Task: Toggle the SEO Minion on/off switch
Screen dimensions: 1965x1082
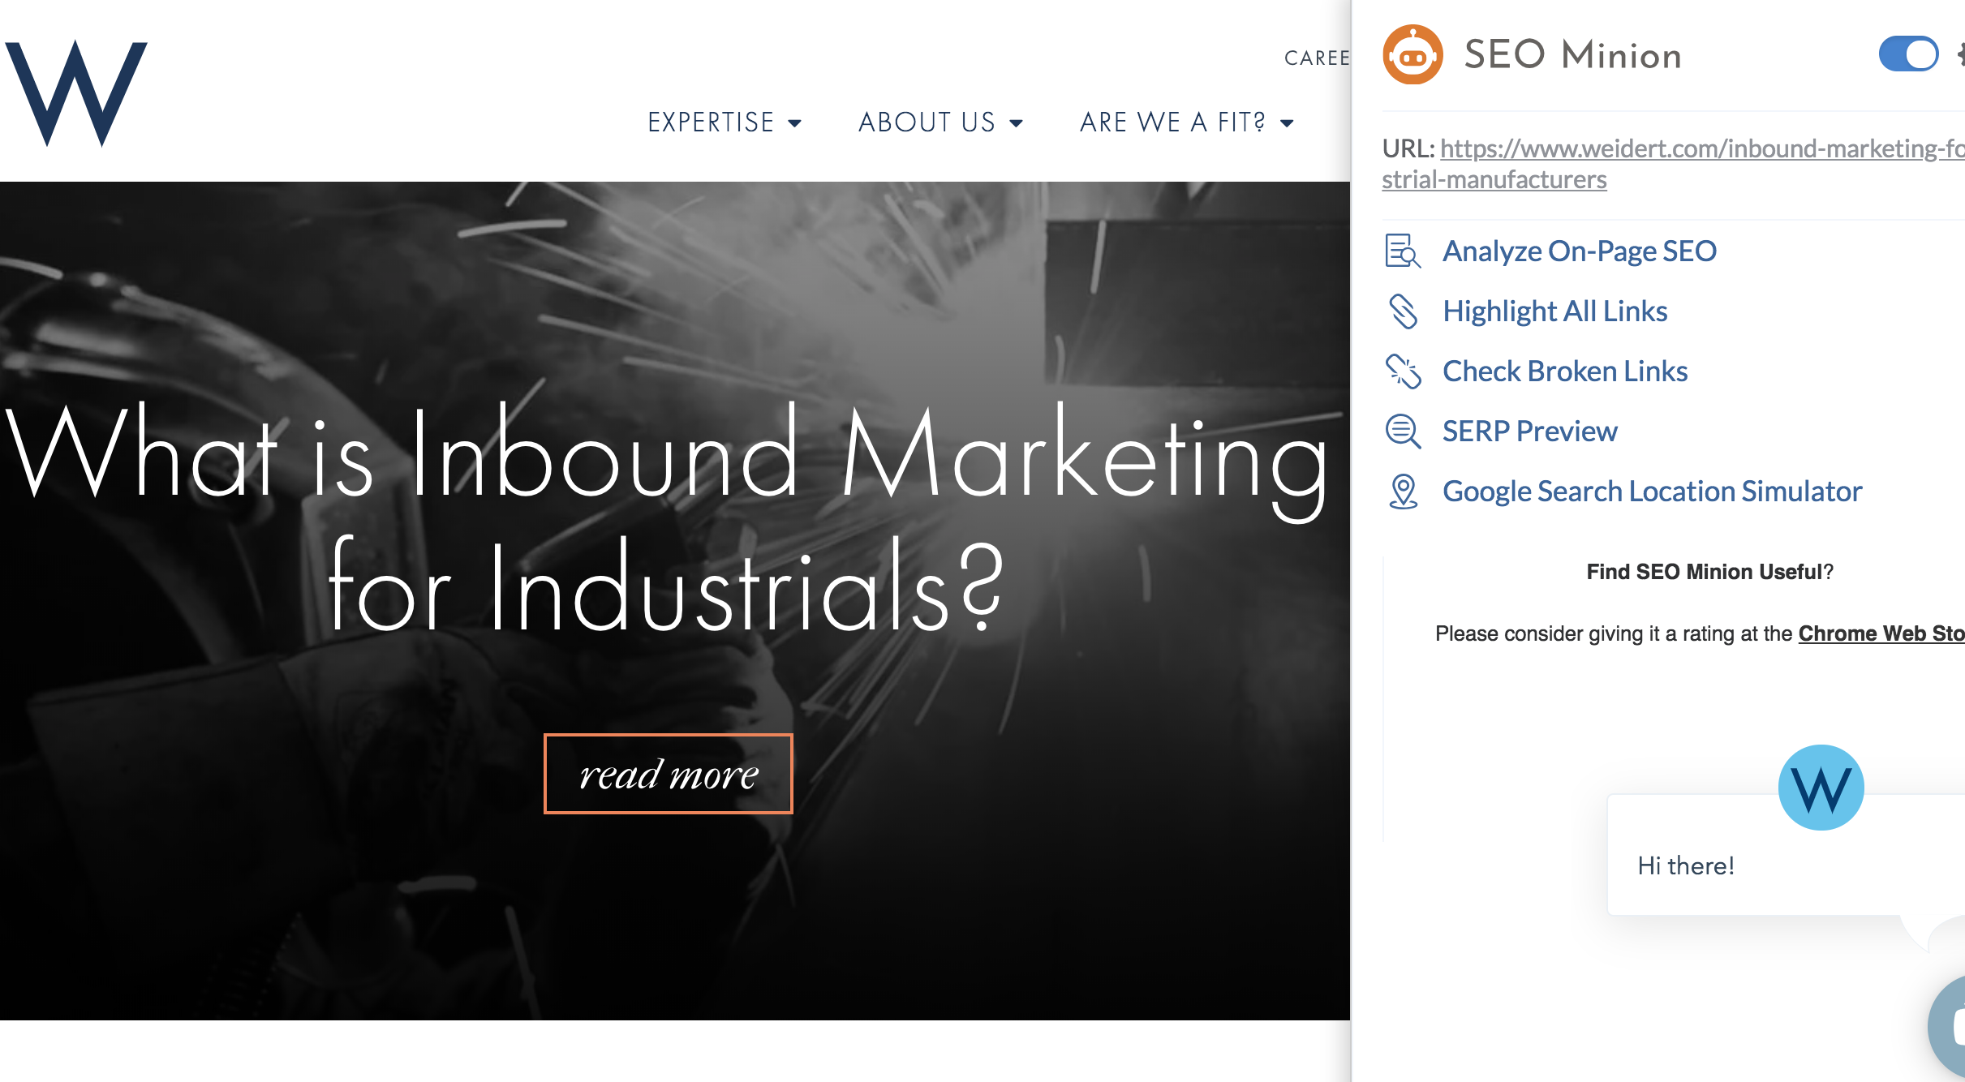Action: pos(1907,54)
